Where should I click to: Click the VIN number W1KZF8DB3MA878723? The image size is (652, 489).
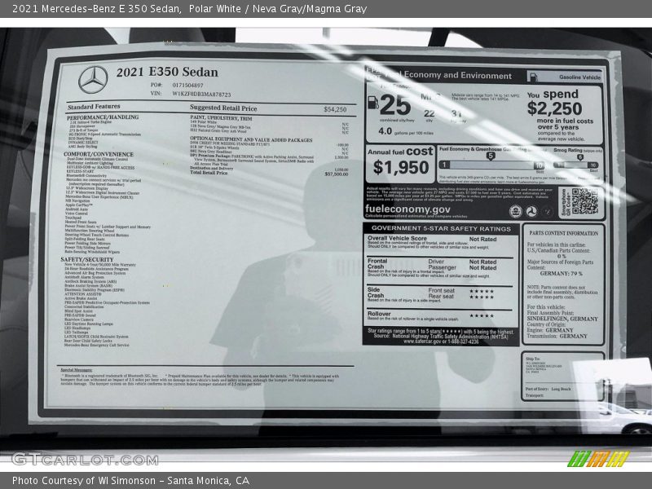point(201,95)
